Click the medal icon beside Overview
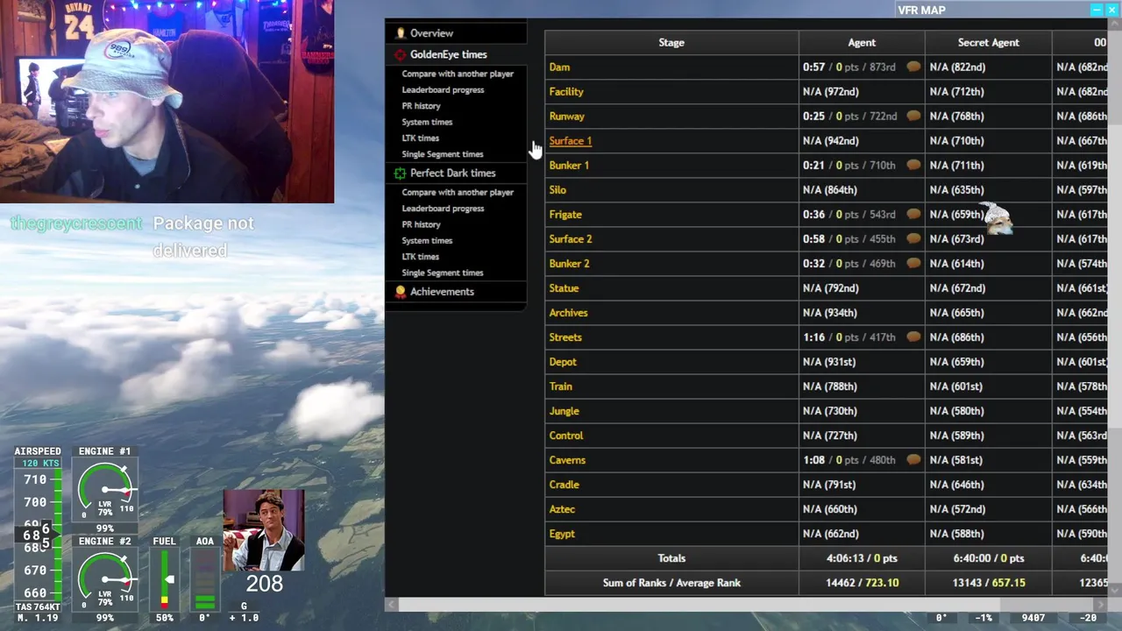This screenshot has height=631, width=1122. (x=401, y=33)
